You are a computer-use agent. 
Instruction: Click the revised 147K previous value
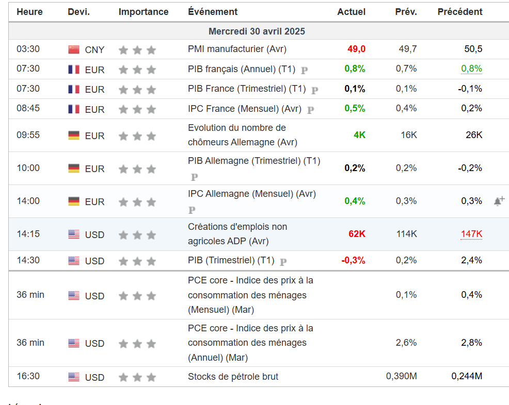coord(471,234)
